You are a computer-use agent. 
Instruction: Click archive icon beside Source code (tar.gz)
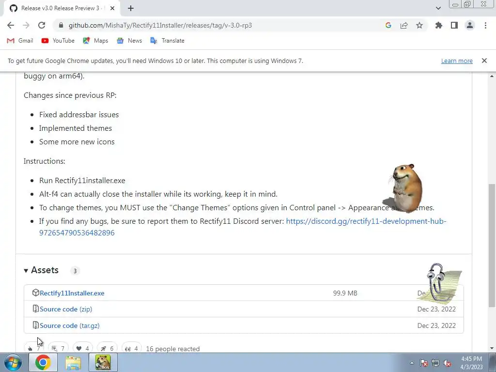(35, 325)
